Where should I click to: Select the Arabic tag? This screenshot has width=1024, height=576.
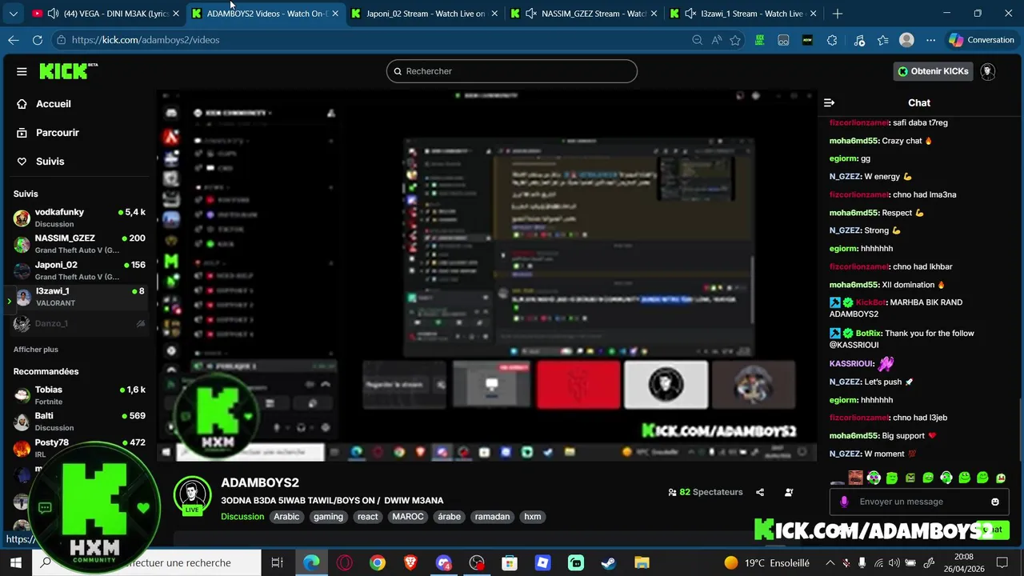tap(286, 517)
